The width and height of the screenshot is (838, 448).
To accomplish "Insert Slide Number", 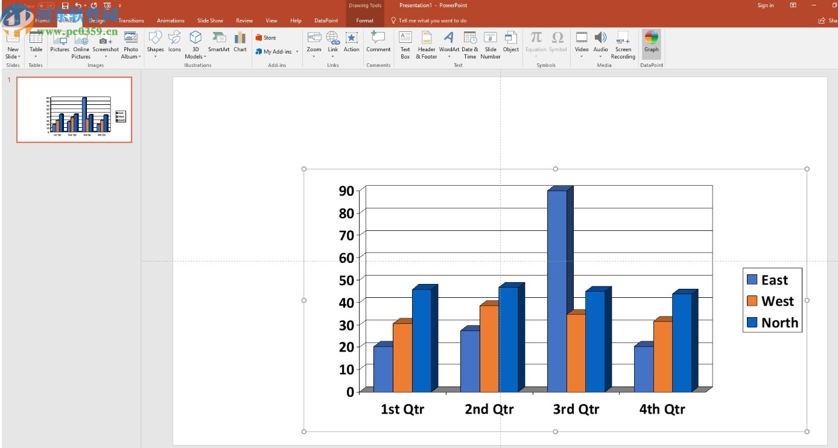I will 490,45.
